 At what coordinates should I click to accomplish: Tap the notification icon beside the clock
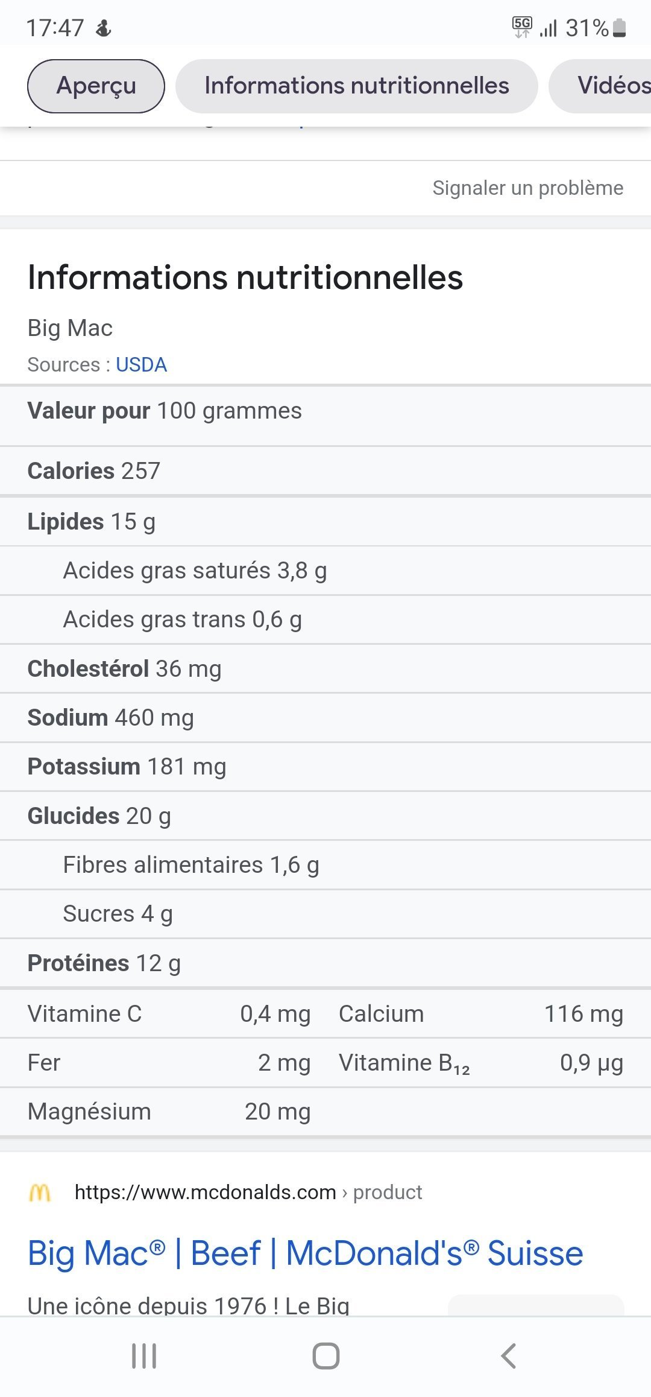[x=104, y=28]
